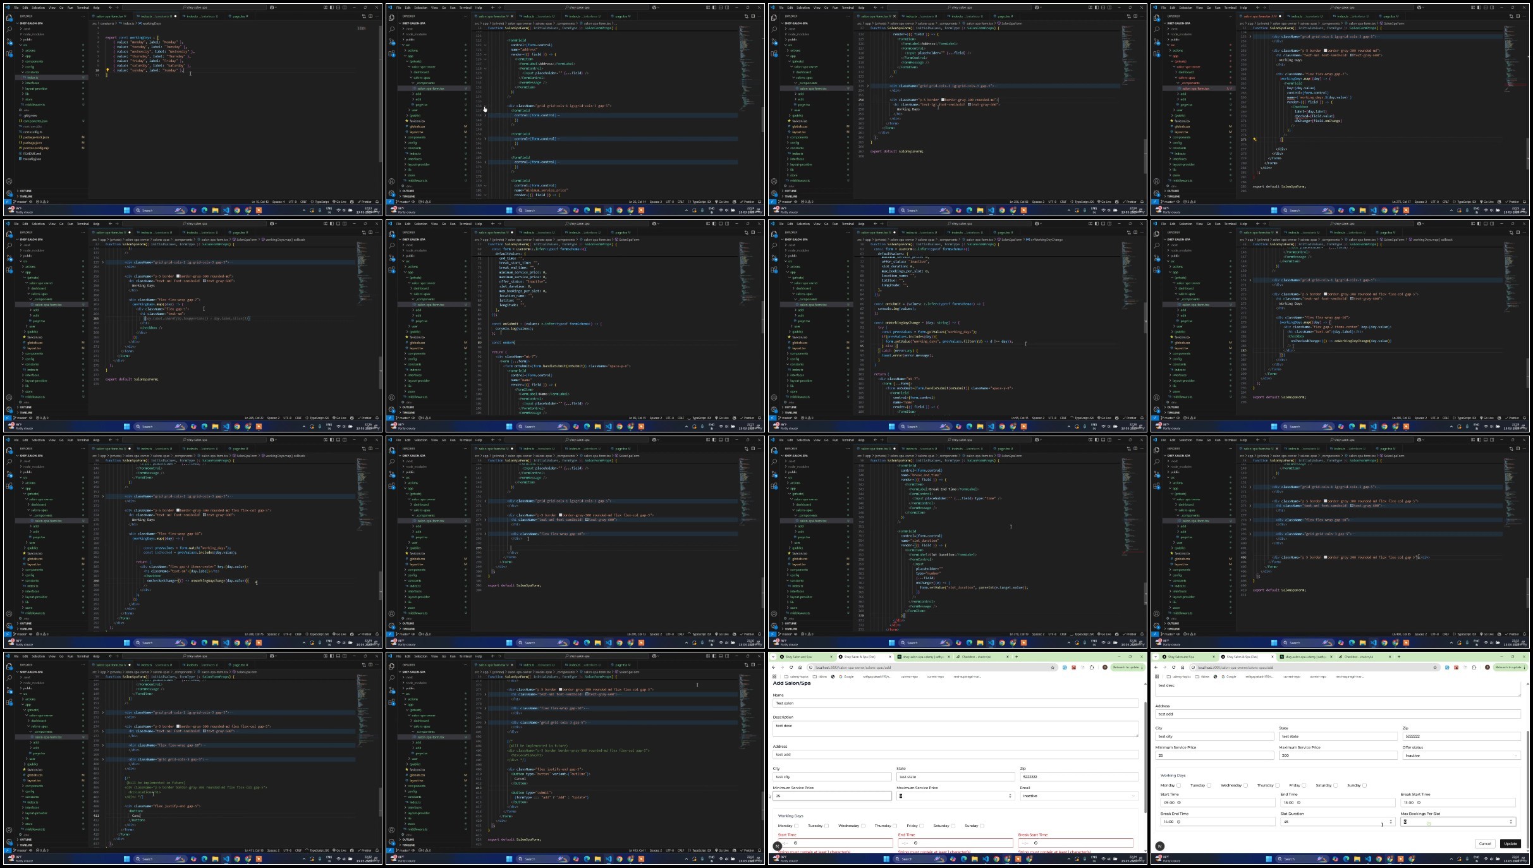Check Monday in the red validation-error form frame
Image resolution: width=1533 pixels, height=868 pixels.
(796, 826)
